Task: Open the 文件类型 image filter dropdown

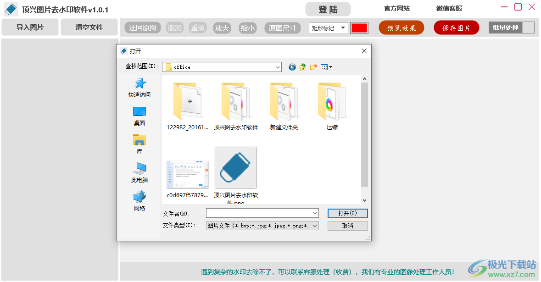Action: (x=315, y=226)
